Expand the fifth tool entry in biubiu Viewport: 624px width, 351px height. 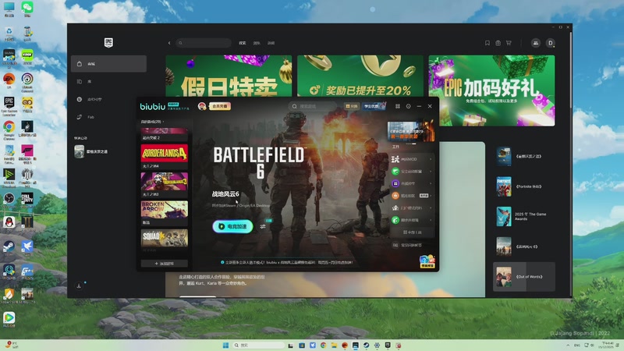pyautogui.click(x=412, y=207)
